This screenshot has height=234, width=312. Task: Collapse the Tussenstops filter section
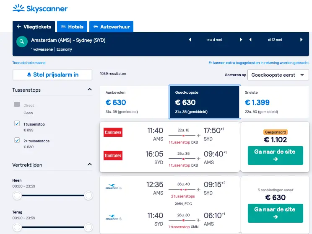90,90
